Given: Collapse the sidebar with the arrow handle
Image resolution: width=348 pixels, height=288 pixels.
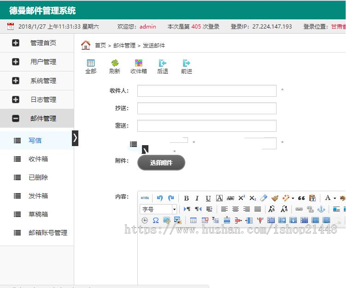Looking at the screenshot, I should 75,138.
